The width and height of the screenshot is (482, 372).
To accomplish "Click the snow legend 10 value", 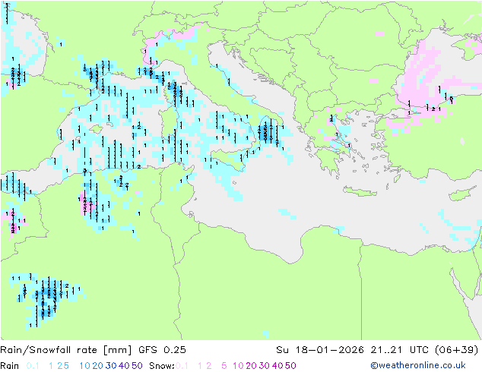I will tap(238, 366).
